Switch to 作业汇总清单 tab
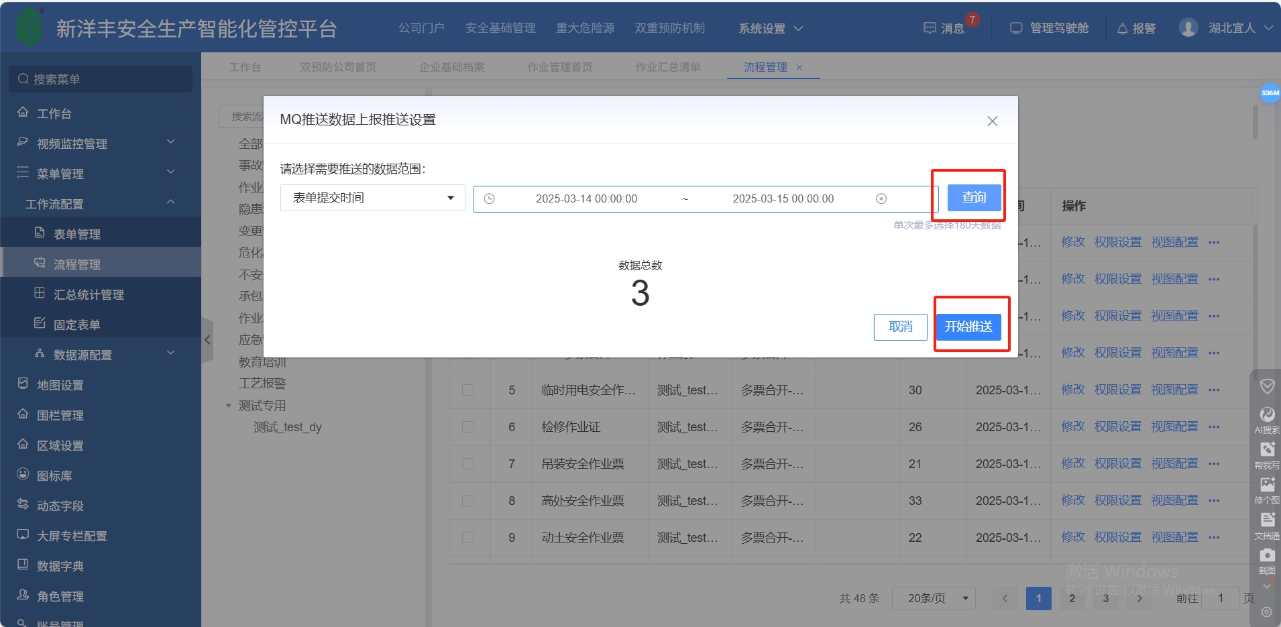The image size is (1281, 627). pyautogui.click(x=668, y=67)
